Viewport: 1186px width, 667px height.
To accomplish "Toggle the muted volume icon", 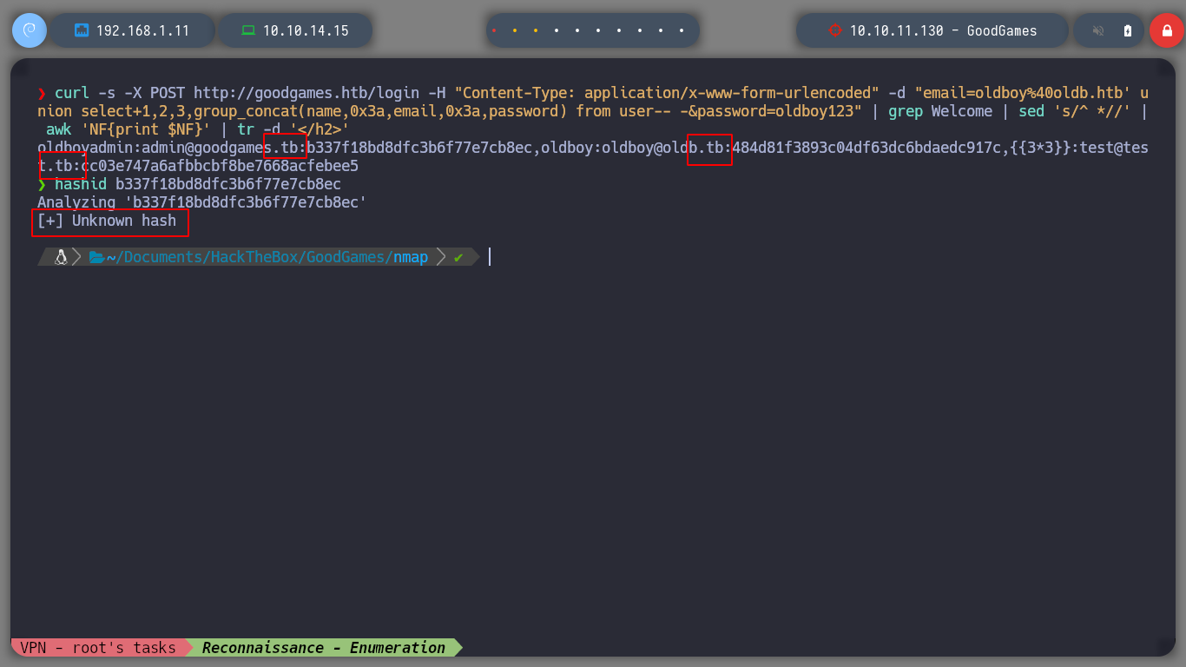I will (x=1098, y=30).
